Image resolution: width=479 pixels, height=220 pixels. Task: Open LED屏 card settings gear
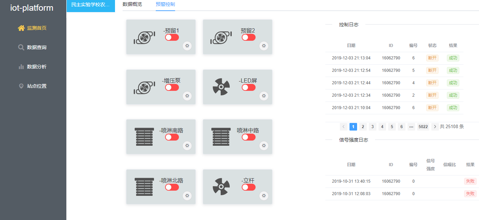pos(264,96)
